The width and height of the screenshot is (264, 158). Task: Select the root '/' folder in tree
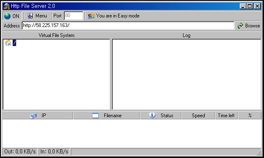click(x=15, y=43)
